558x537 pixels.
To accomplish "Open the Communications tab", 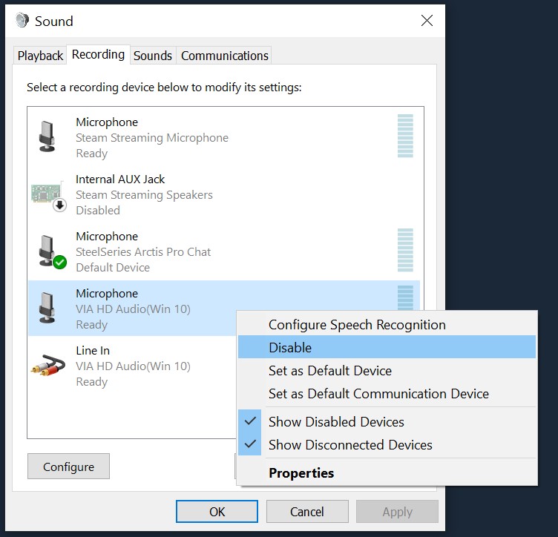I will coord(225,56).
